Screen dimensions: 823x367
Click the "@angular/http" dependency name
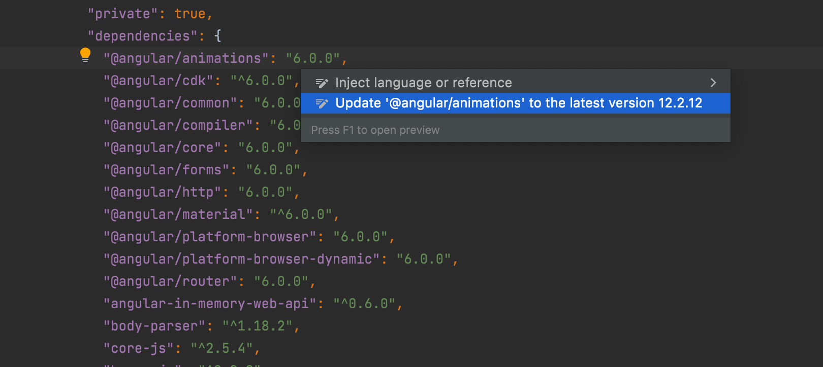162,193
